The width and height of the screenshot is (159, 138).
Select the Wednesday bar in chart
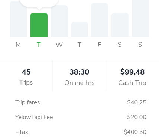59,21
